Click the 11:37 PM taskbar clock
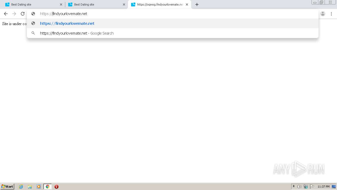 coord(324,187)
